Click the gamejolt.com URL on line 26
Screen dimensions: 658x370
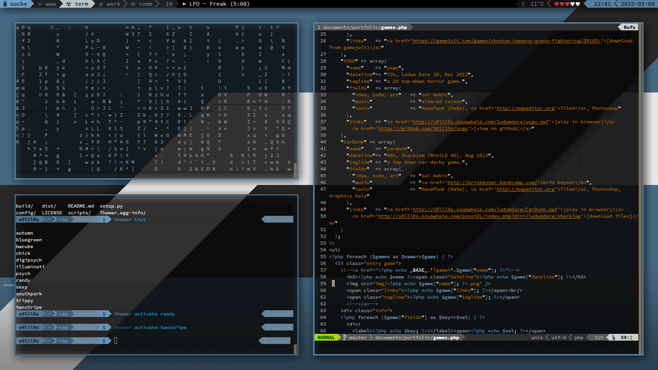pyautogui.click(x=508, y=41)
